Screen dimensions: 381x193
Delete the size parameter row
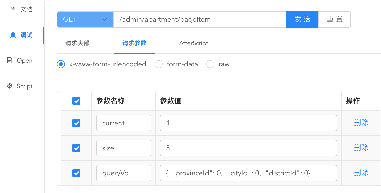point(361,148)
